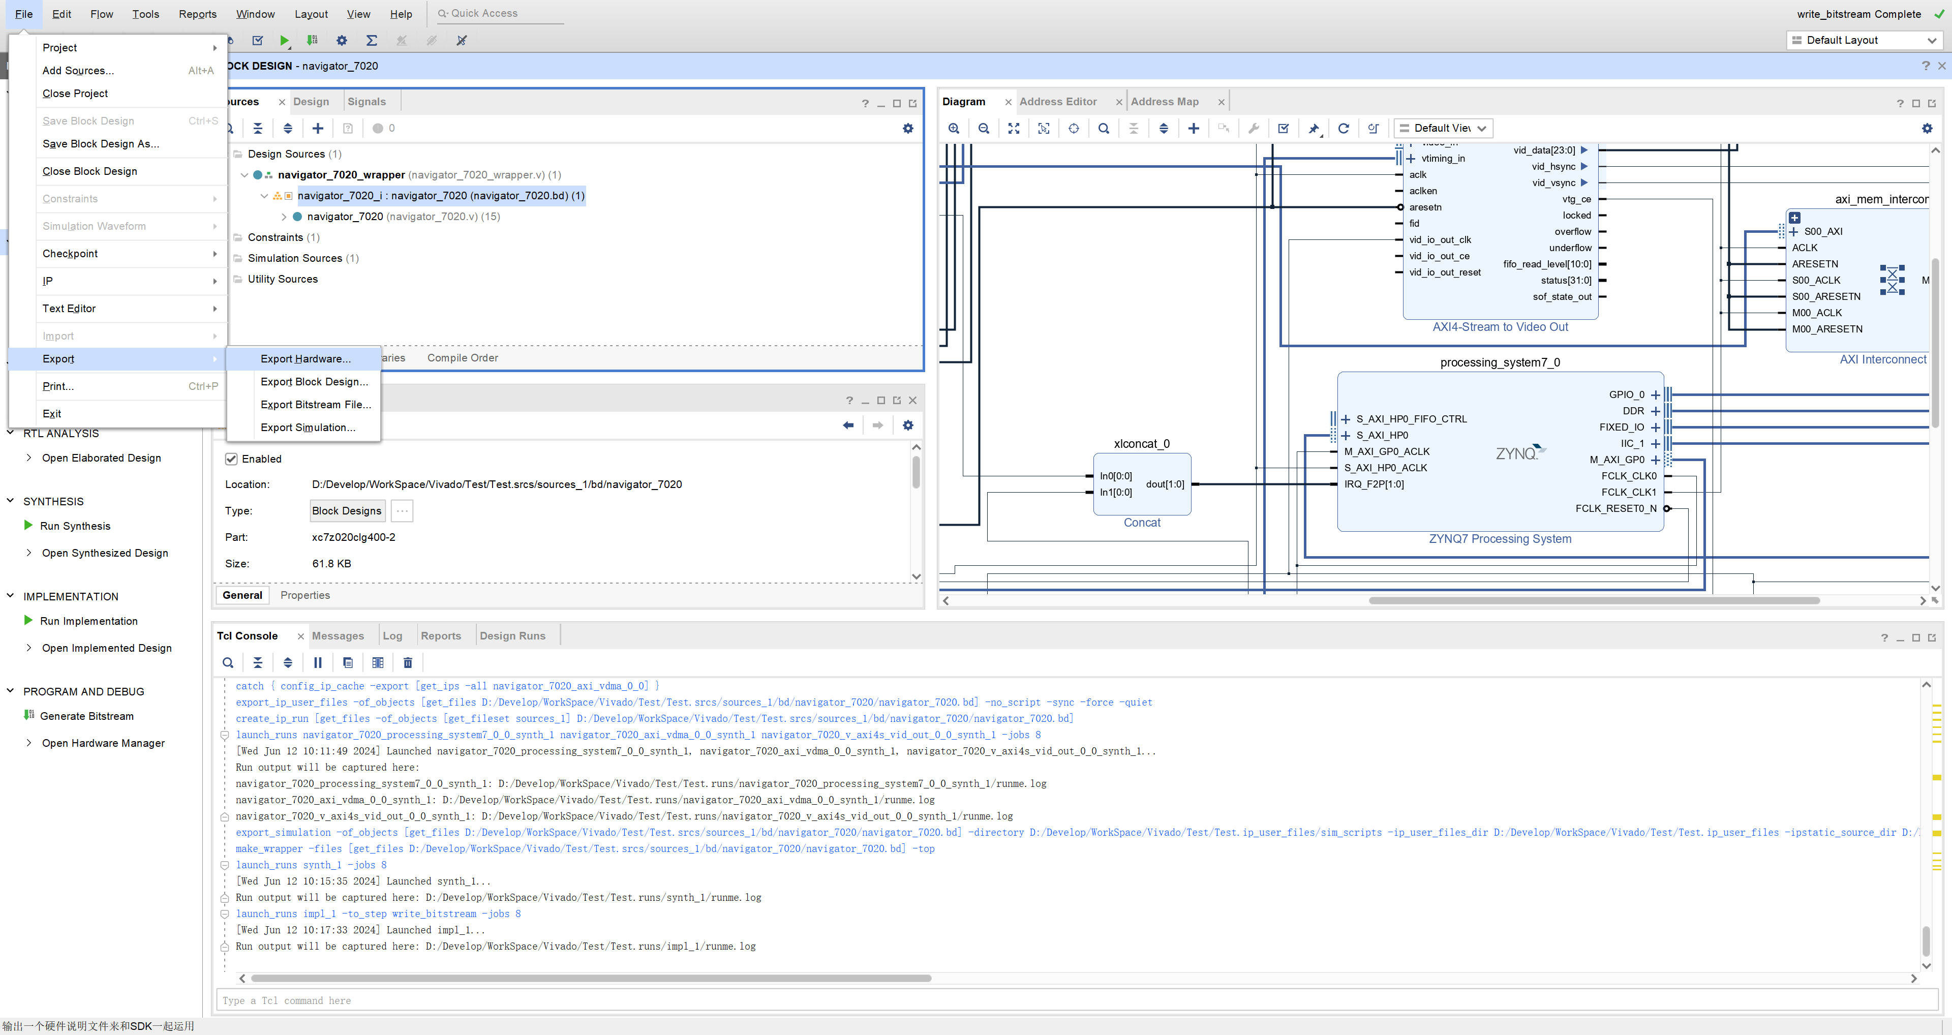The image size is (1952, 1035).
Task: Zoom out on the block diagram
Action: click(x=984, y=128)
